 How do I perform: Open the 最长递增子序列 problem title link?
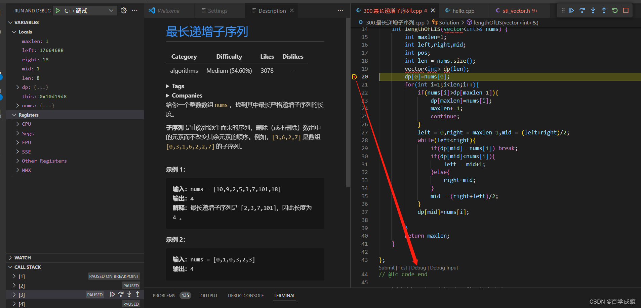207,32
